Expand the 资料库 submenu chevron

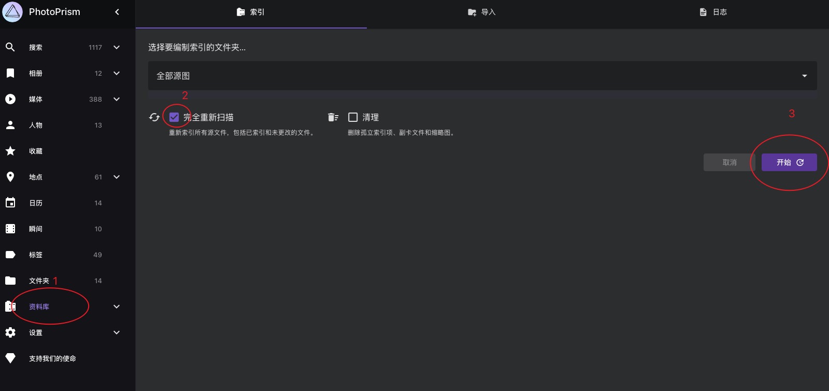(117, 306)
